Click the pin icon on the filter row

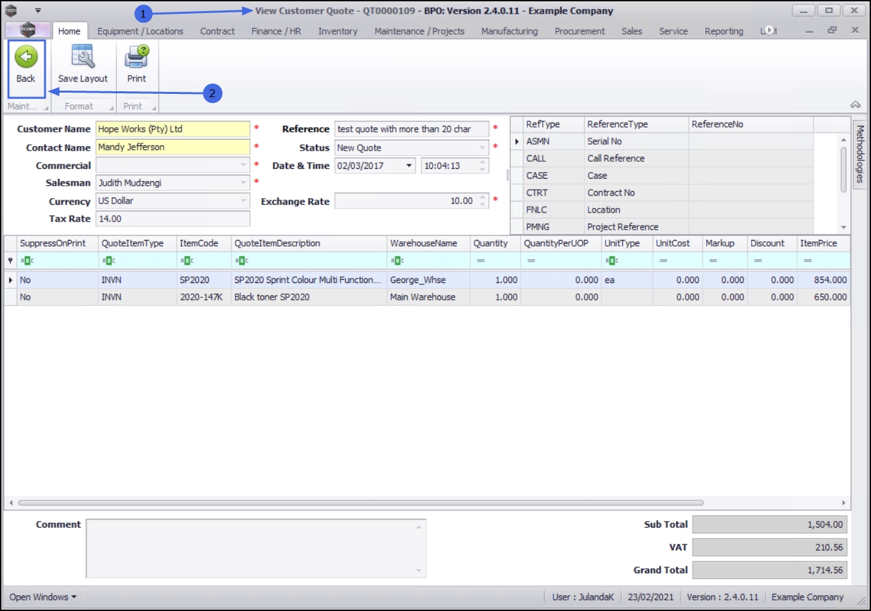(10, 261)
